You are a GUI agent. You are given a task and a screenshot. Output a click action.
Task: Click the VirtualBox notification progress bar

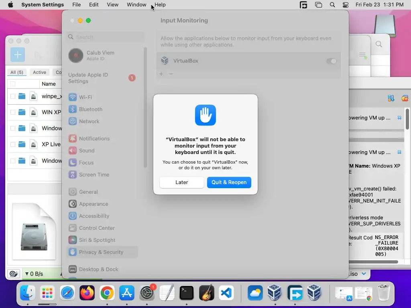click(x=376, y=140)
